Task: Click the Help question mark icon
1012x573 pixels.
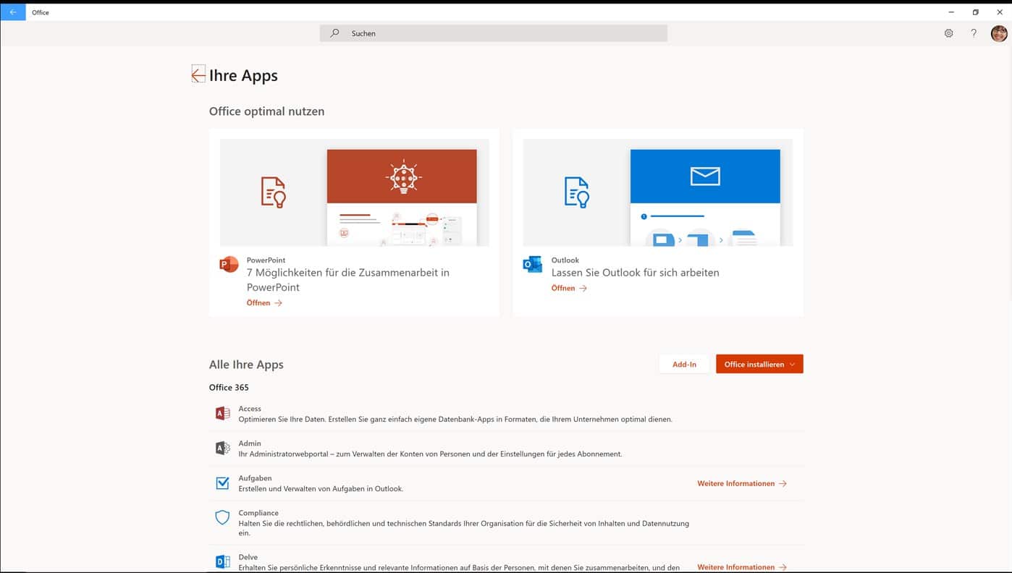Action: click(973, 33)
